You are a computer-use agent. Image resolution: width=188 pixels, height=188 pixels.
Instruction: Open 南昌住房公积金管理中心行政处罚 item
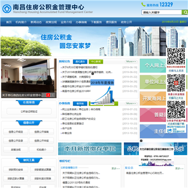point(145,173)
